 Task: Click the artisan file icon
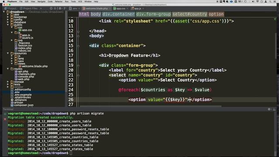click(x=12, y=102)
